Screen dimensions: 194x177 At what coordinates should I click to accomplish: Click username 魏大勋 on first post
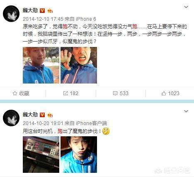click(x=30, y=10)
